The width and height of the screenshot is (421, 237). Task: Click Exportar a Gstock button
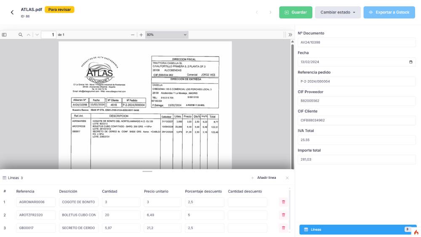(389, 12)
